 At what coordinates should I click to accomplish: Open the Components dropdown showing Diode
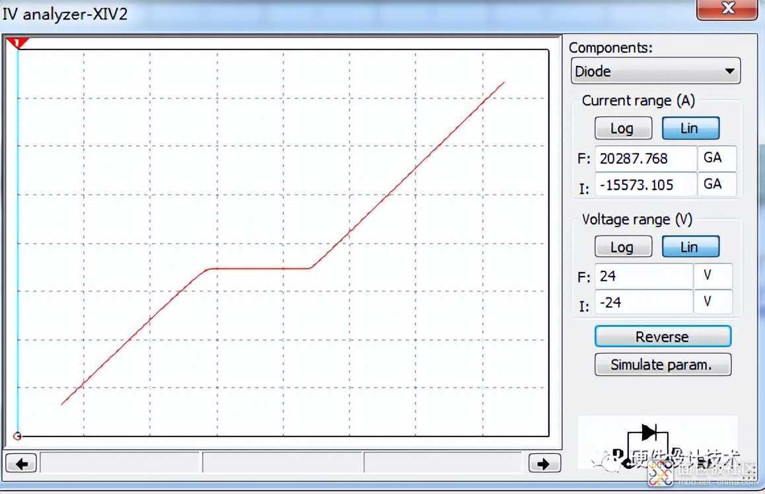click(655, 71)
